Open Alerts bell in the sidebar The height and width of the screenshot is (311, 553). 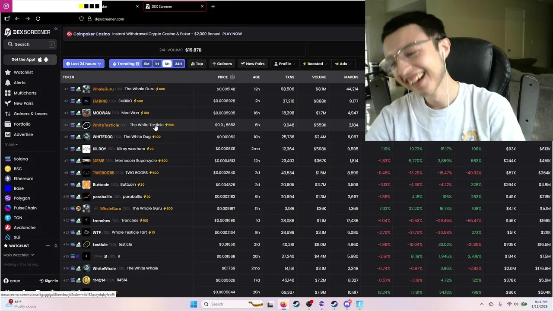[19, 83]
